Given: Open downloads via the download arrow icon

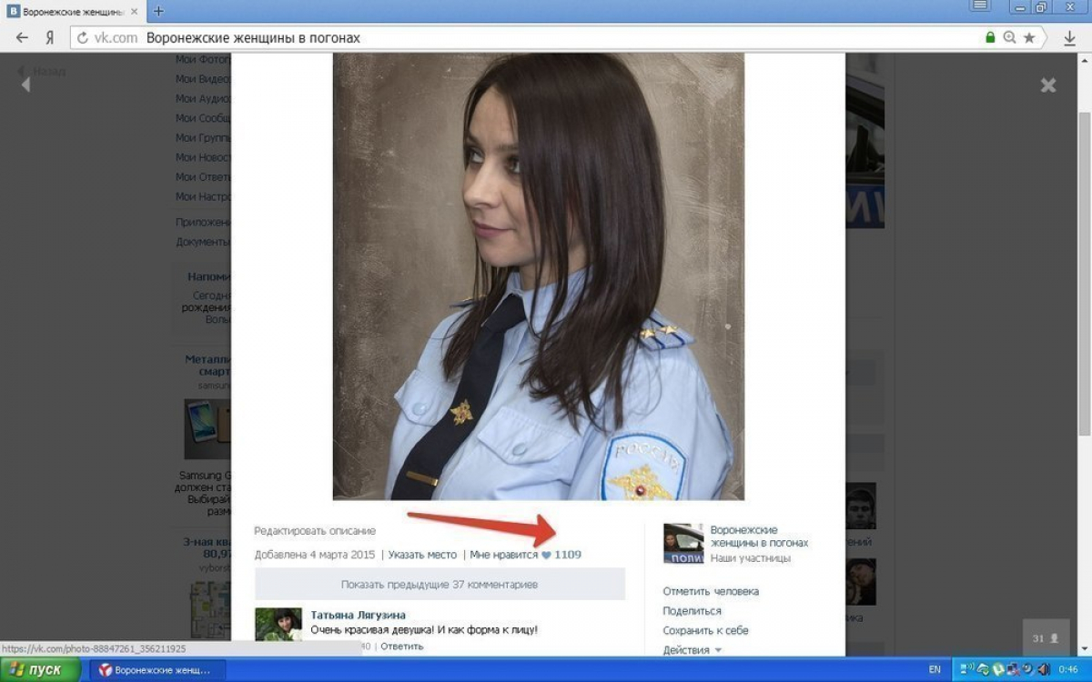Looking at the screenshot, I should [x=1069, y=38].
